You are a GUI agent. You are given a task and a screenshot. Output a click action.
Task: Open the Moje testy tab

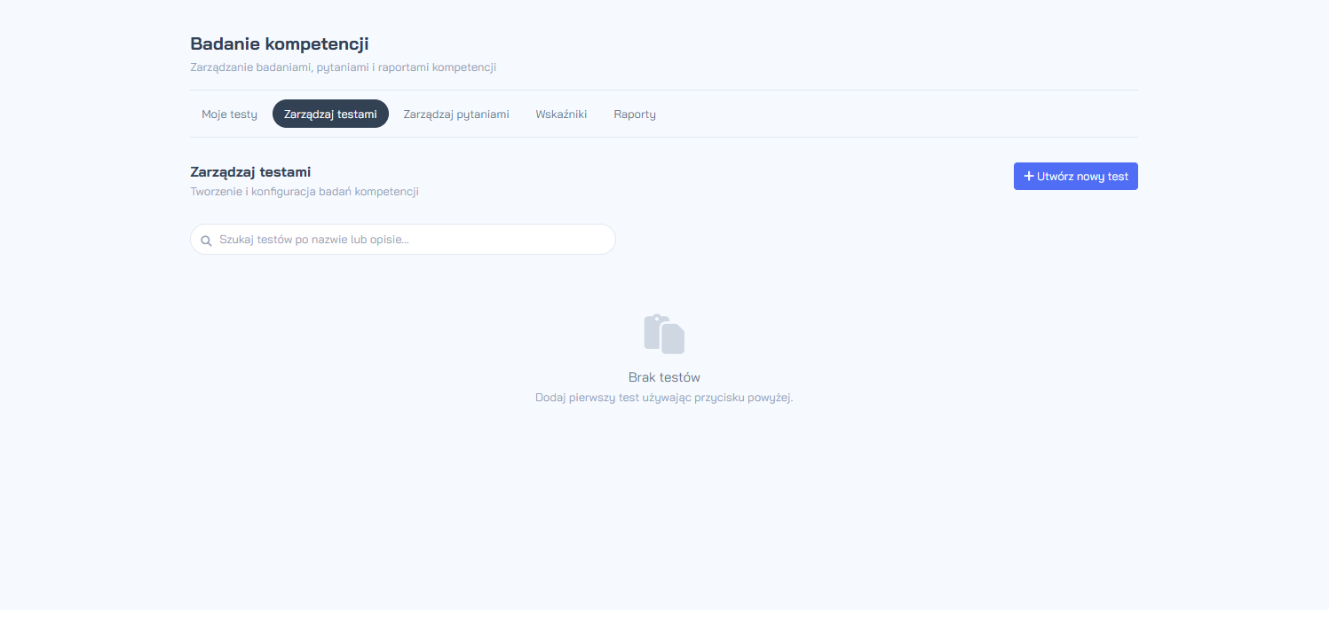pyautogui.click(x=229, y=114)
